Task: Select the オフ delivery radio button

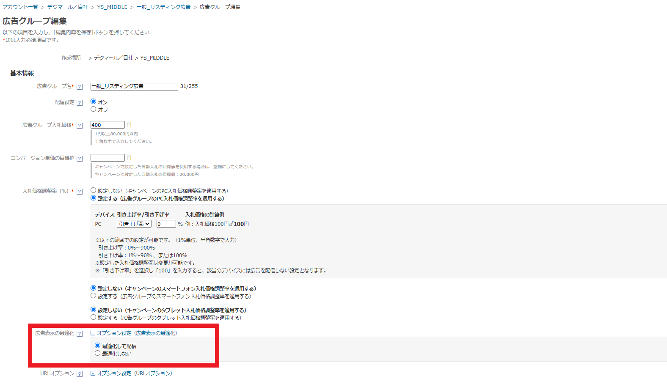Action: [94, 109]
